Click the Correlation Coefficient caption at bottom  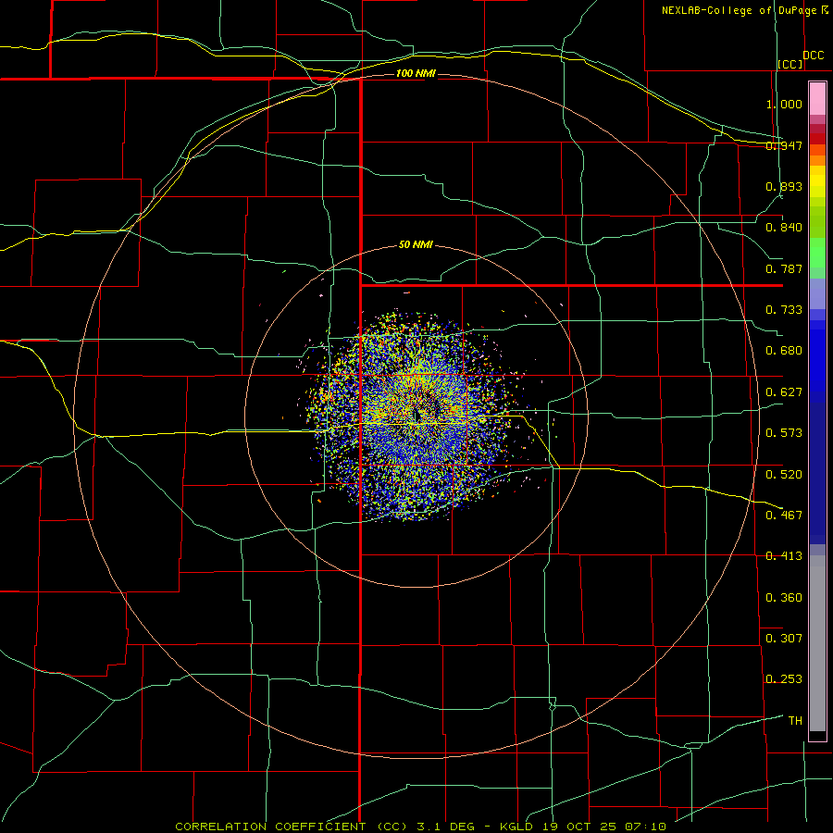(420, 827)
